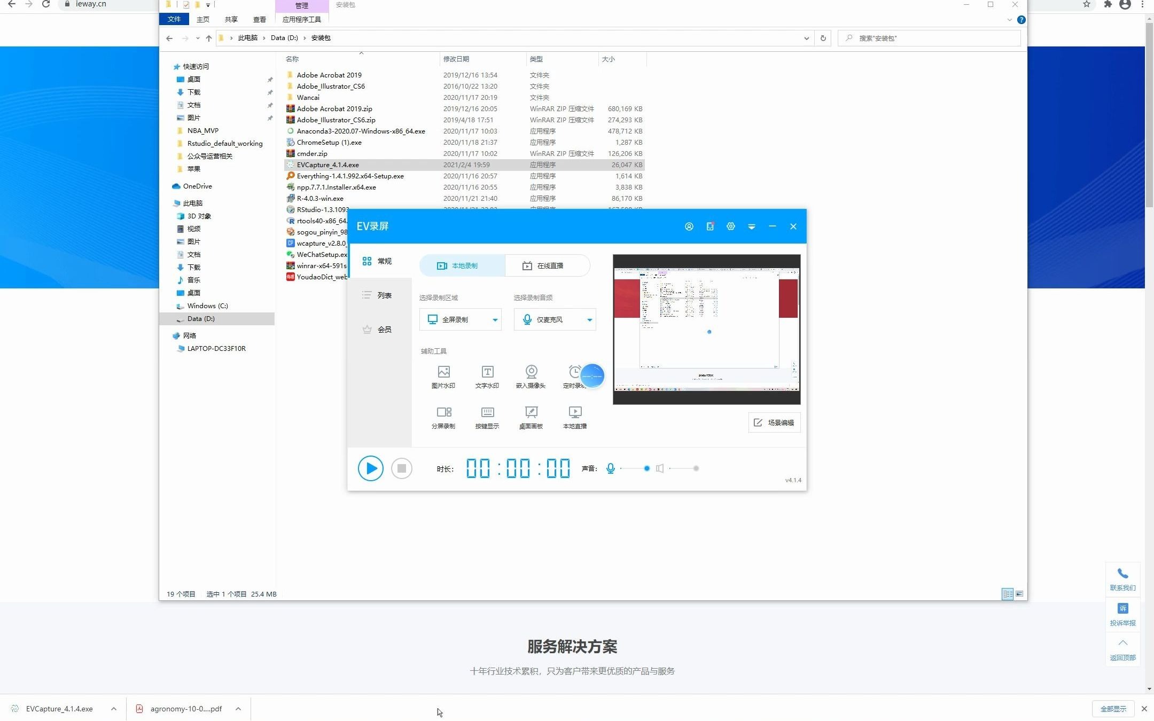This screenshot has height=721, width=1154.
Task: Switch to the 在线直播 tab
Action: pyautogui.click(x=548, y=265)
